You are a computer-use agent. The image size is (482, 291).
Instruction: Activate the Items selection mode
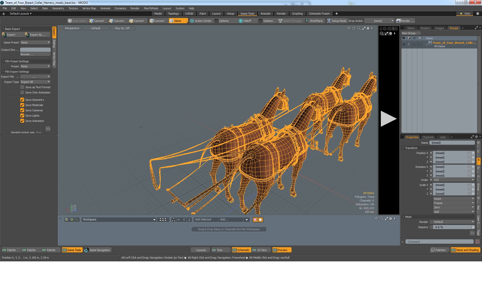click(178, 21)
